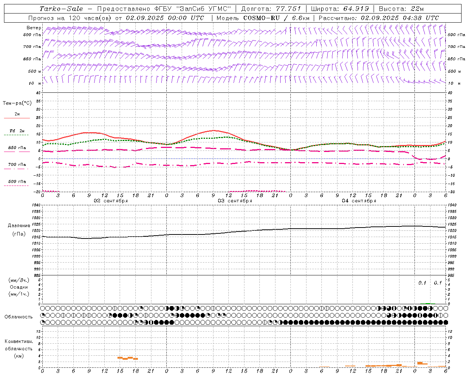This screenshot has width=467, height=374.
Task: Click the "(км)" unit under convective cloud label
Action: coord(19,356)
